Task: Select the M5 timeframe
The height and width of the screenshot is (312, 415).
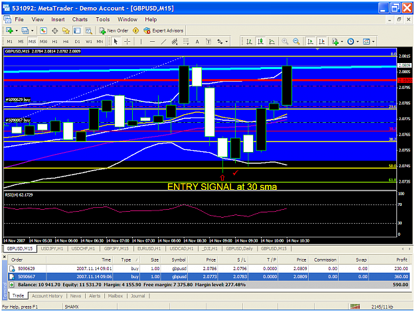Action: pos(21,42)
